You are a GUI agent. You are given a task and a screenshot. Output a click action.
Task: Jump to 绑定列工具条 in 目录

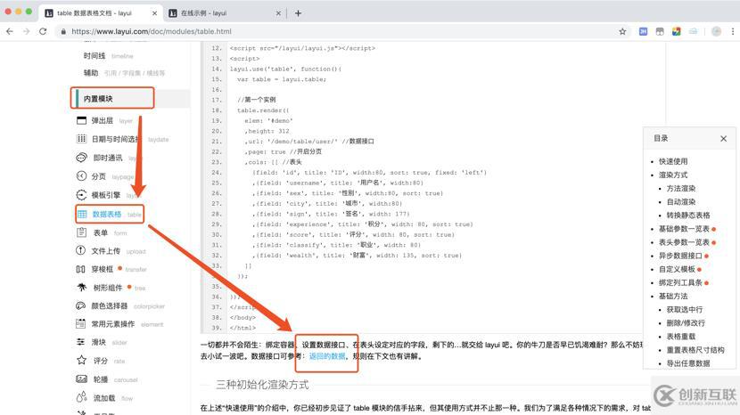point(680,283)
